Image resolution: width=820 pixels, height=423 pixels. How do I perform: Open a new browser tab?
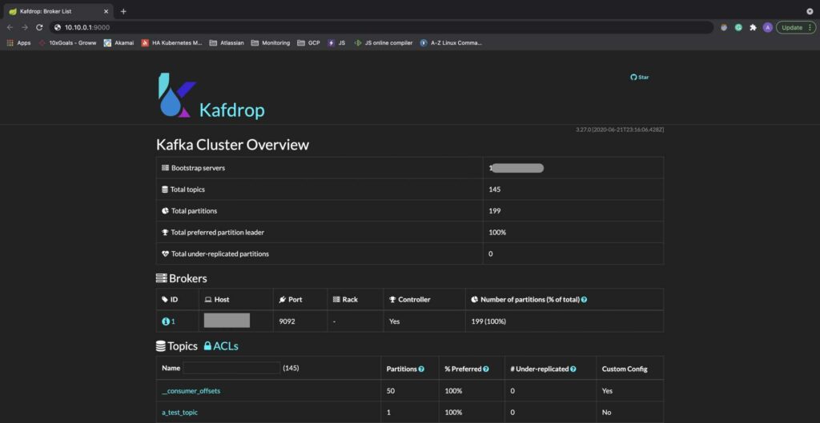[x=123, y=11]
